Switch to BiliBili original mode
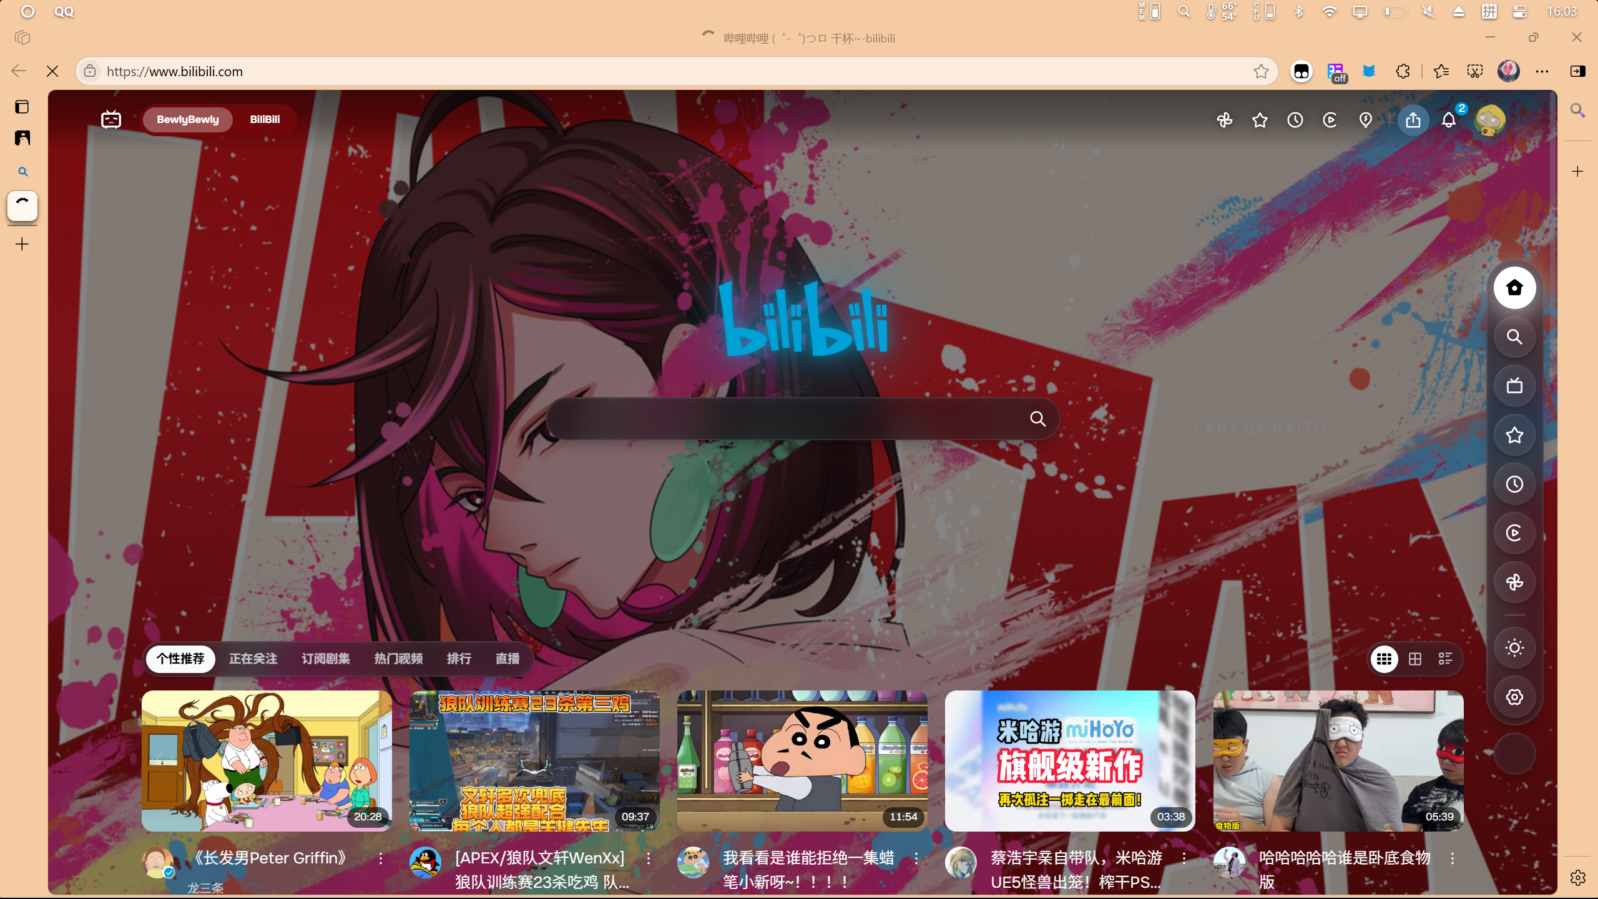Screen dimensions: 1598x899 (265, 119)
